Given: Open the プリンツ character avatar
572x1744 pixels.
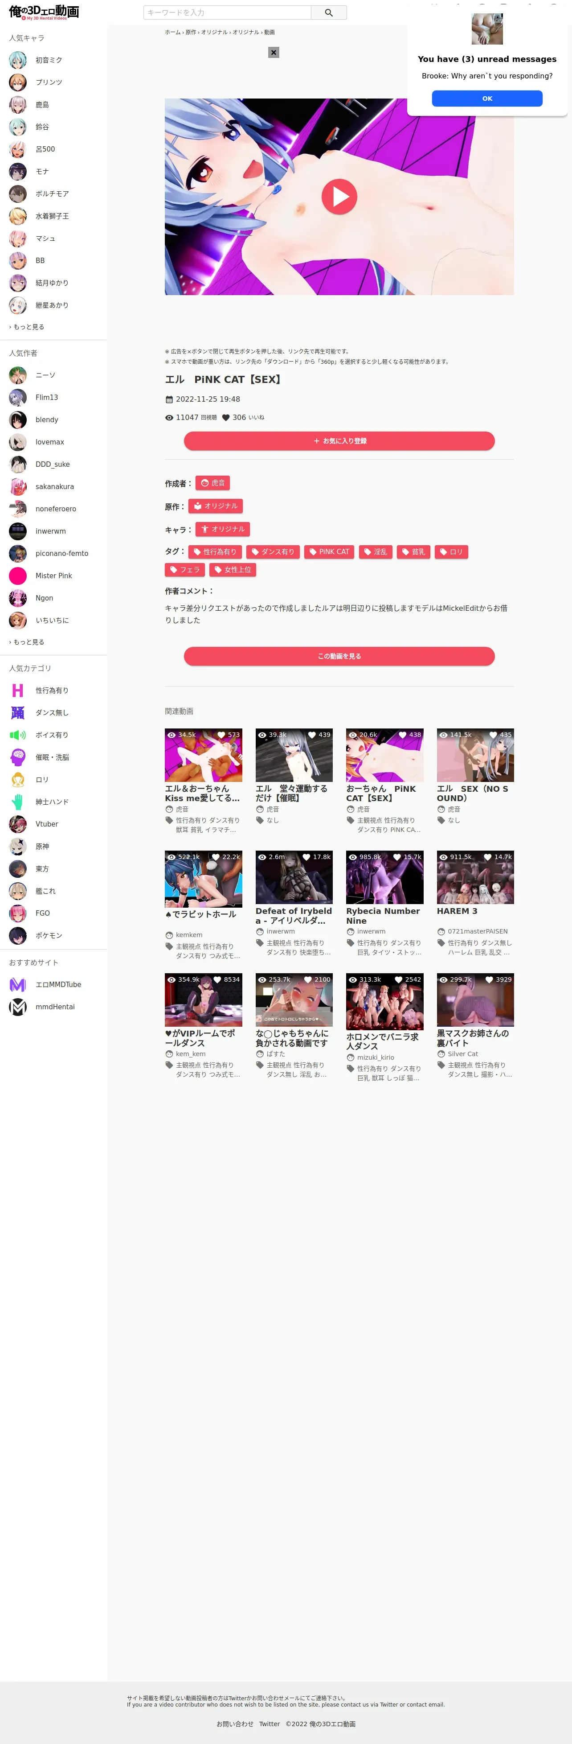Looking at the screenshot, I should (x=18, y=82).
